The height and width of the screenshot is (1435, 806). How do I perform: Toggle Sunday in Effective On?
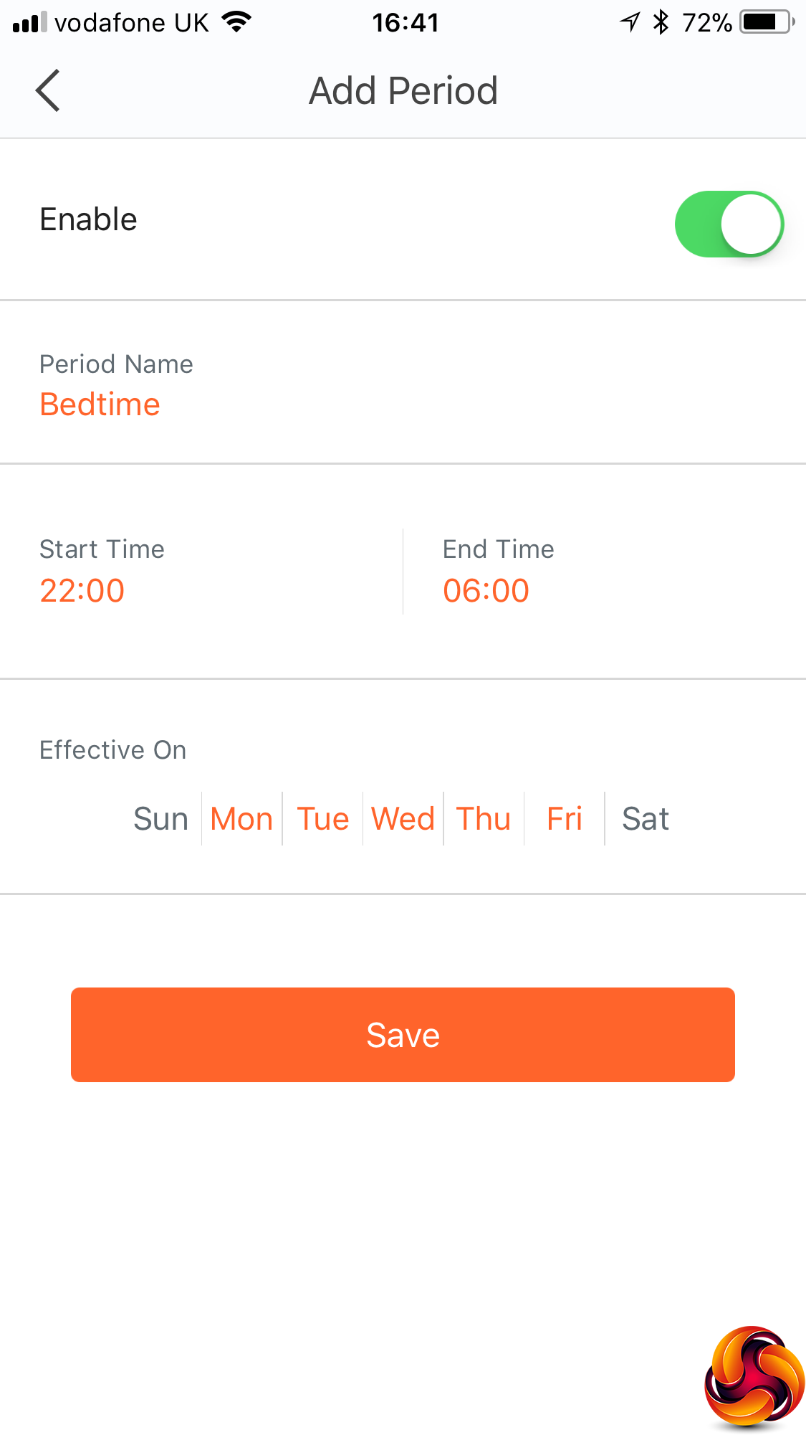160,819
